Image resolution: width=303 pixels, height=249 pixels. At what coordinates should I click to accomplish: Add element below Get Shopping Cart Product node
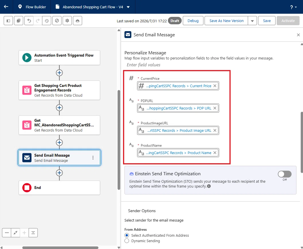[x=59, y=107]
